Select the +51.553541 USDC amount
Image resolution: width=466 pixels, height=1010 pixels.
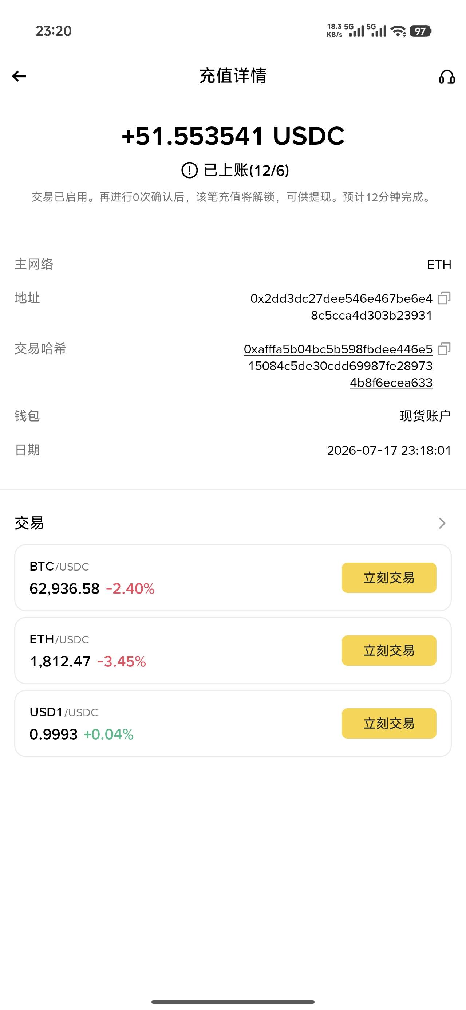coord(233,136)
